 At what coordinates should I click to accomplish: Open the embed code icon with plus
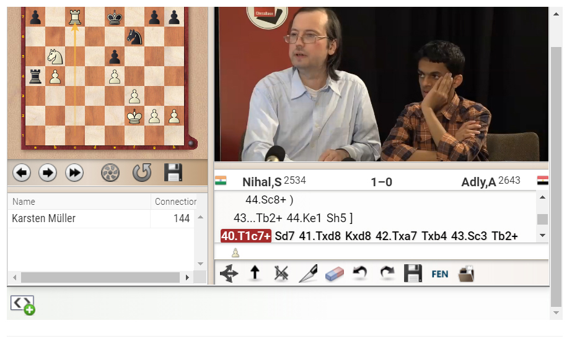click(x=22, y=305)
